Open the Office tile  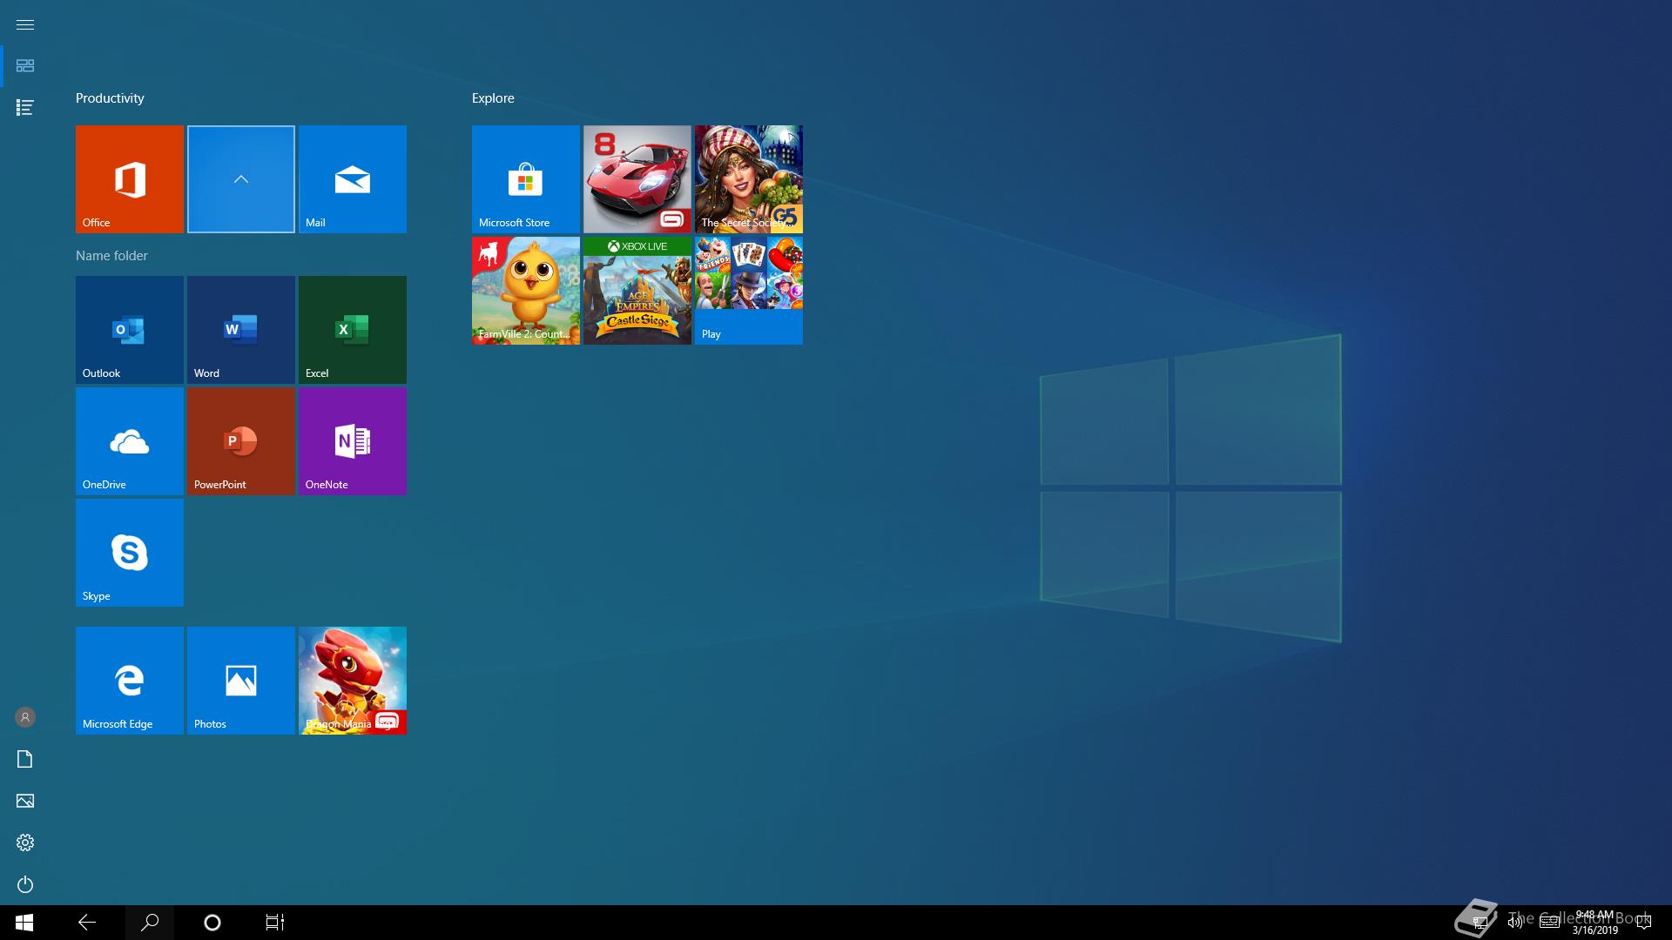coord(130,179)
